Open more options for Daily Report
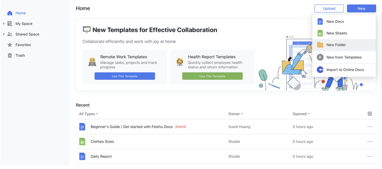Viewport: 382px width, 169px height. (370, 157)
